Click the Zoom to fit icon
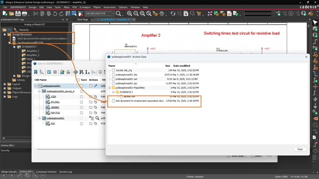Viewport: 319px width, 179px height. coord(143,14)
